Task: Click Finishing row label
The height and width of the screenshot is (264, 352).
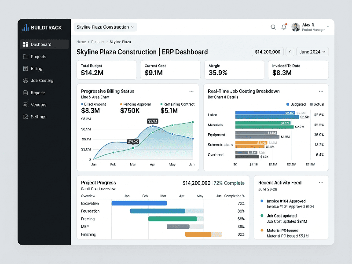Action: click(88, 235)
